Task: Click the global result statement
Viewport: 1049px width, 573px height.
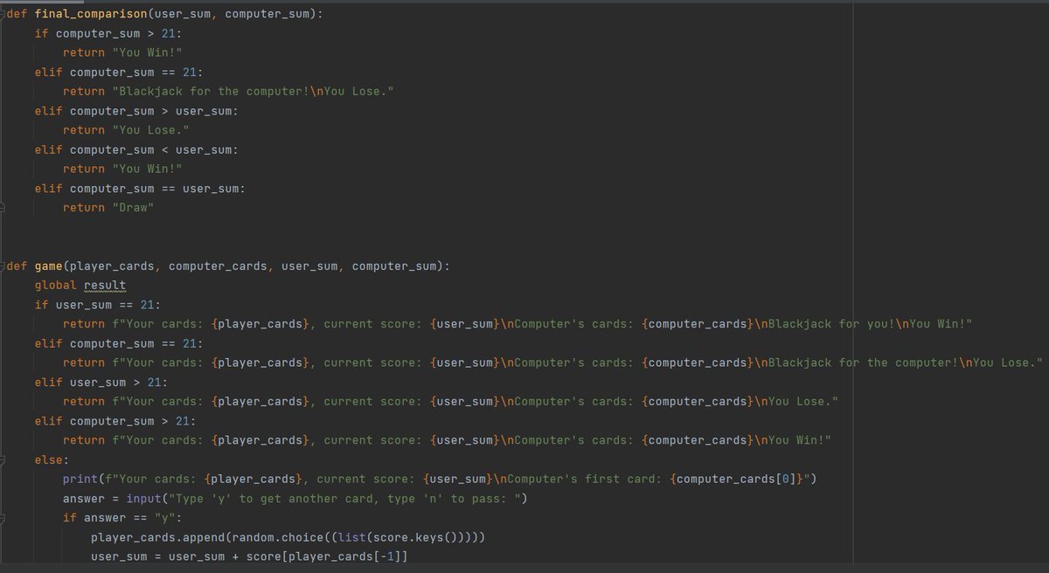Action: point(80,286)
